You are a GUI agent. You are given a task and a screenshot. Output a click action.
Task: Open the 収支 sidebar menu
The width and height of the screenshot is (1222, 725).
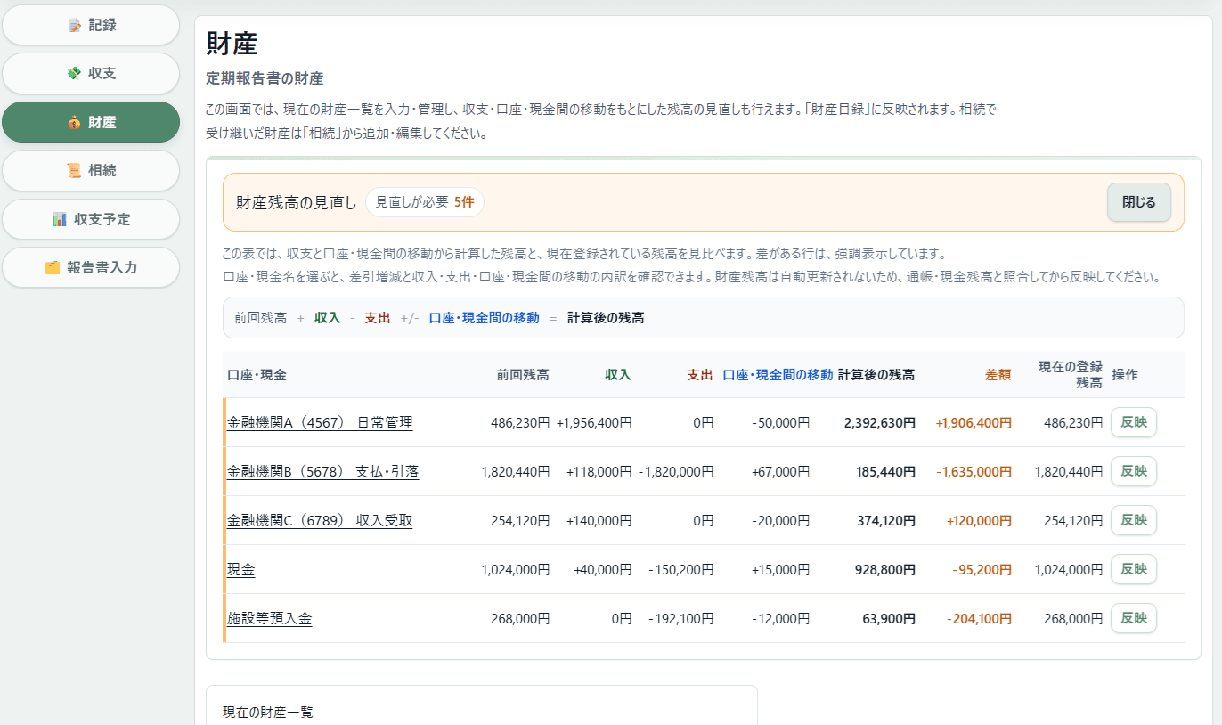[x=91, y=73]
